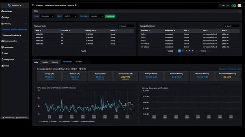
Task: Open Kubernetes Workload Prediction menu item
Action: tap(15, 30)
